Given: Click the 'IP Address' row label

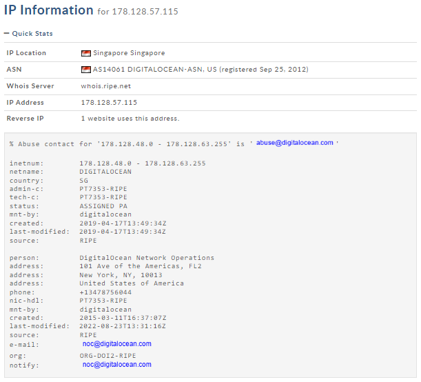Looking at the screenshot, I should pyautogui.click(x=25, y=102).
